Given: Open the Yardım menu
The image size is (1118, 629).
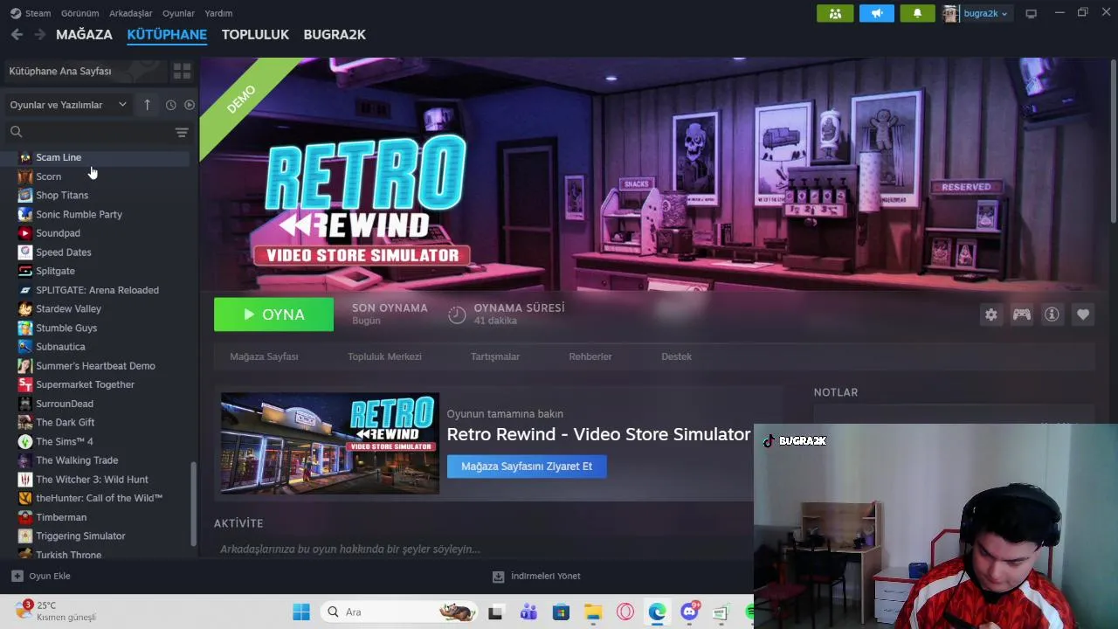Looking at the screenshot, I should click(x=218, y=13).
